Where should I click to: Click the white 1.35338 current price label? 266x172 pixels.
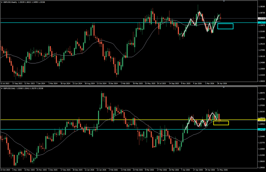tap(262, 18)
